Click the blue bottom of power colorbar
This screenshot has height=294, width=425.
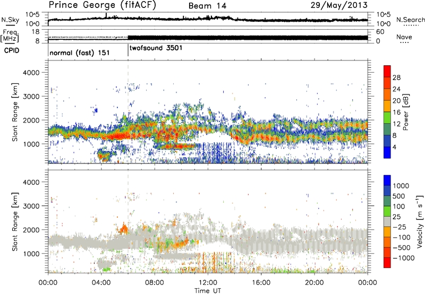[x=387, y=153]
